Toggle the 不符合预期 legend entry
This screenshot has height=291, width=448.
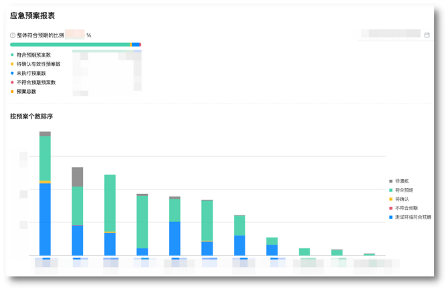[x=405, y=208]
